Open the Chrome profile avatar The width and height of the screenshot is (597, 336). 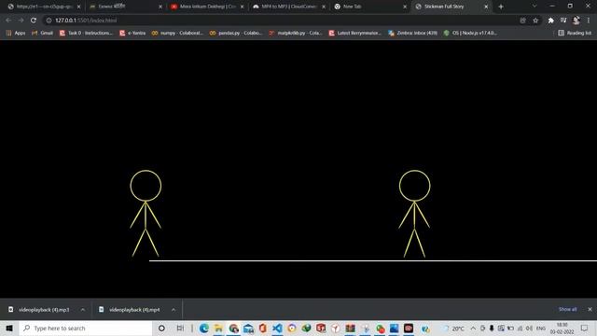coord(576,21)
